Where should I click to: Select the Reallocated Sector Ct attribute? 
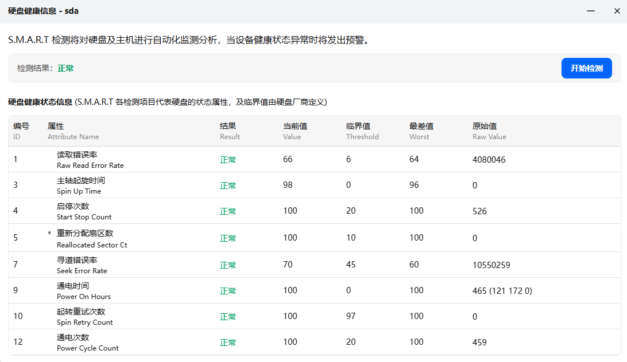[x=91, y=238]
